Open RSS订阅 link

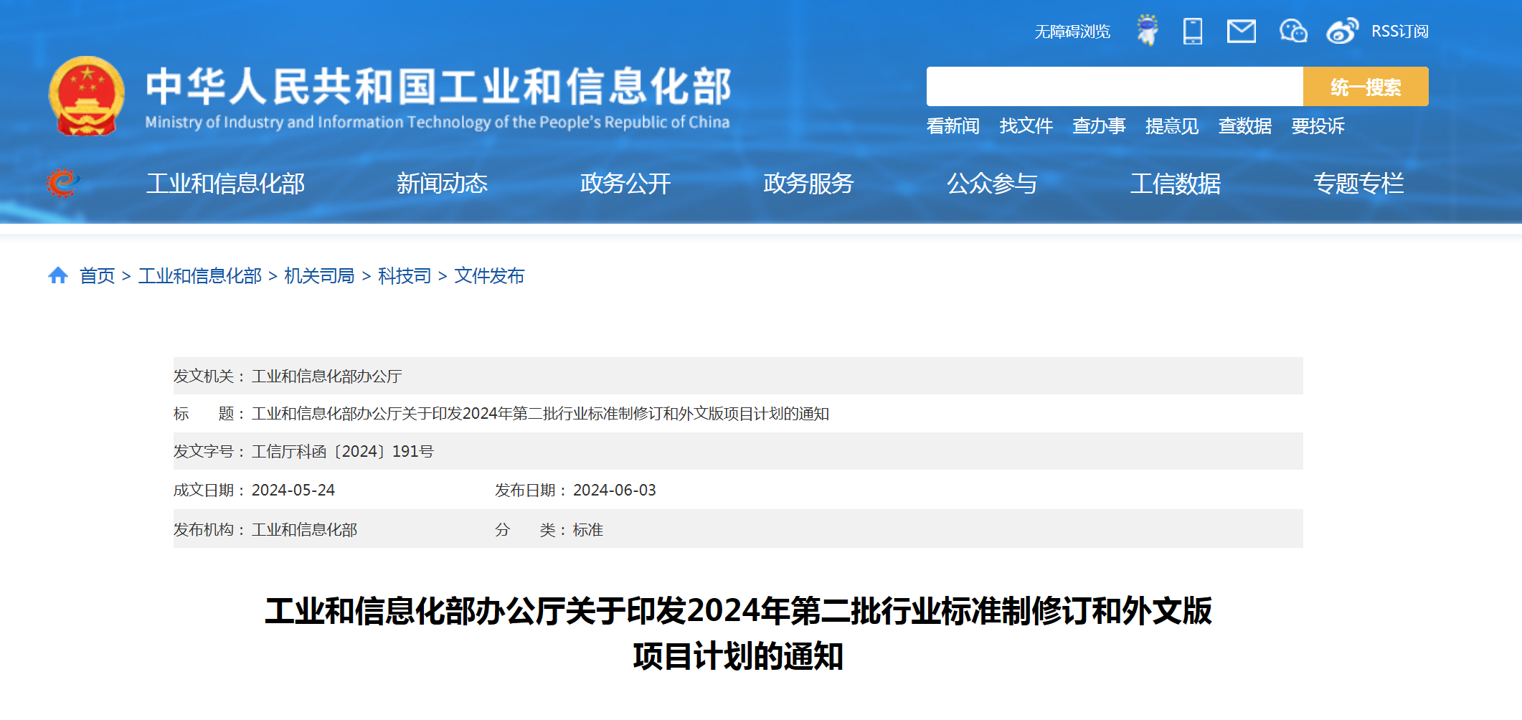(x=1399, y=32)
